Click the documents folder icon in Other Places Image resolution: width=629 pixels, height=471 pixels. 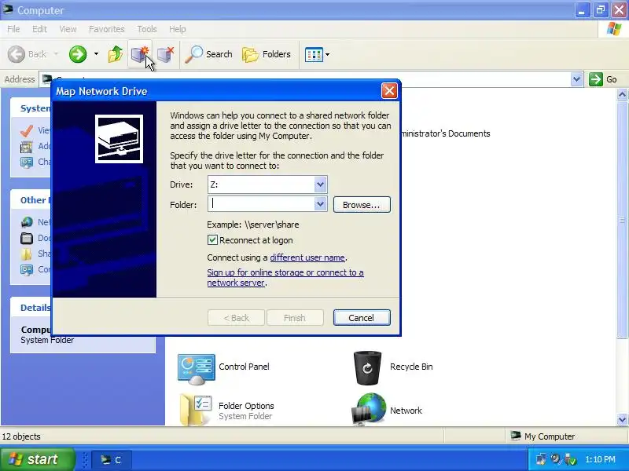point(27,239)
